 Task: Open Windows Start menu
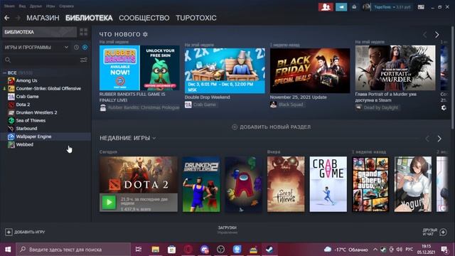click(x=8, y=250)
